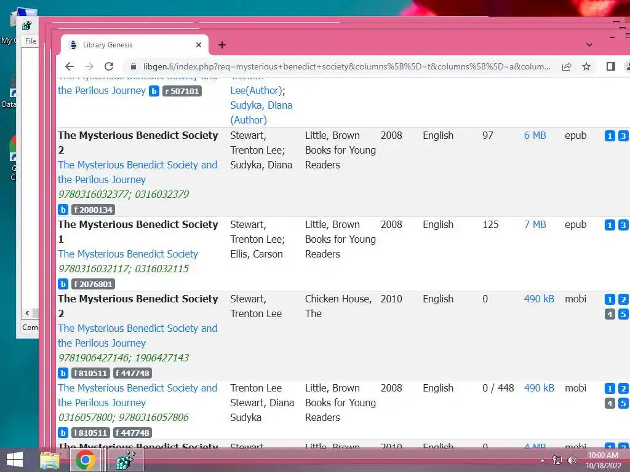Screen dimensions: 630x472
Task: Click the cube app icon in taskbar
Action: pos(126,460)
